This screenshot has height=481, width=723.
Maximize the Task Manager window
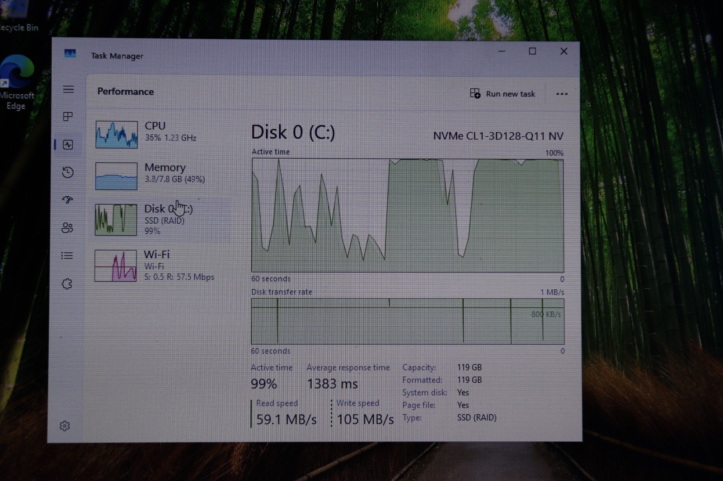tap(532, 51)
